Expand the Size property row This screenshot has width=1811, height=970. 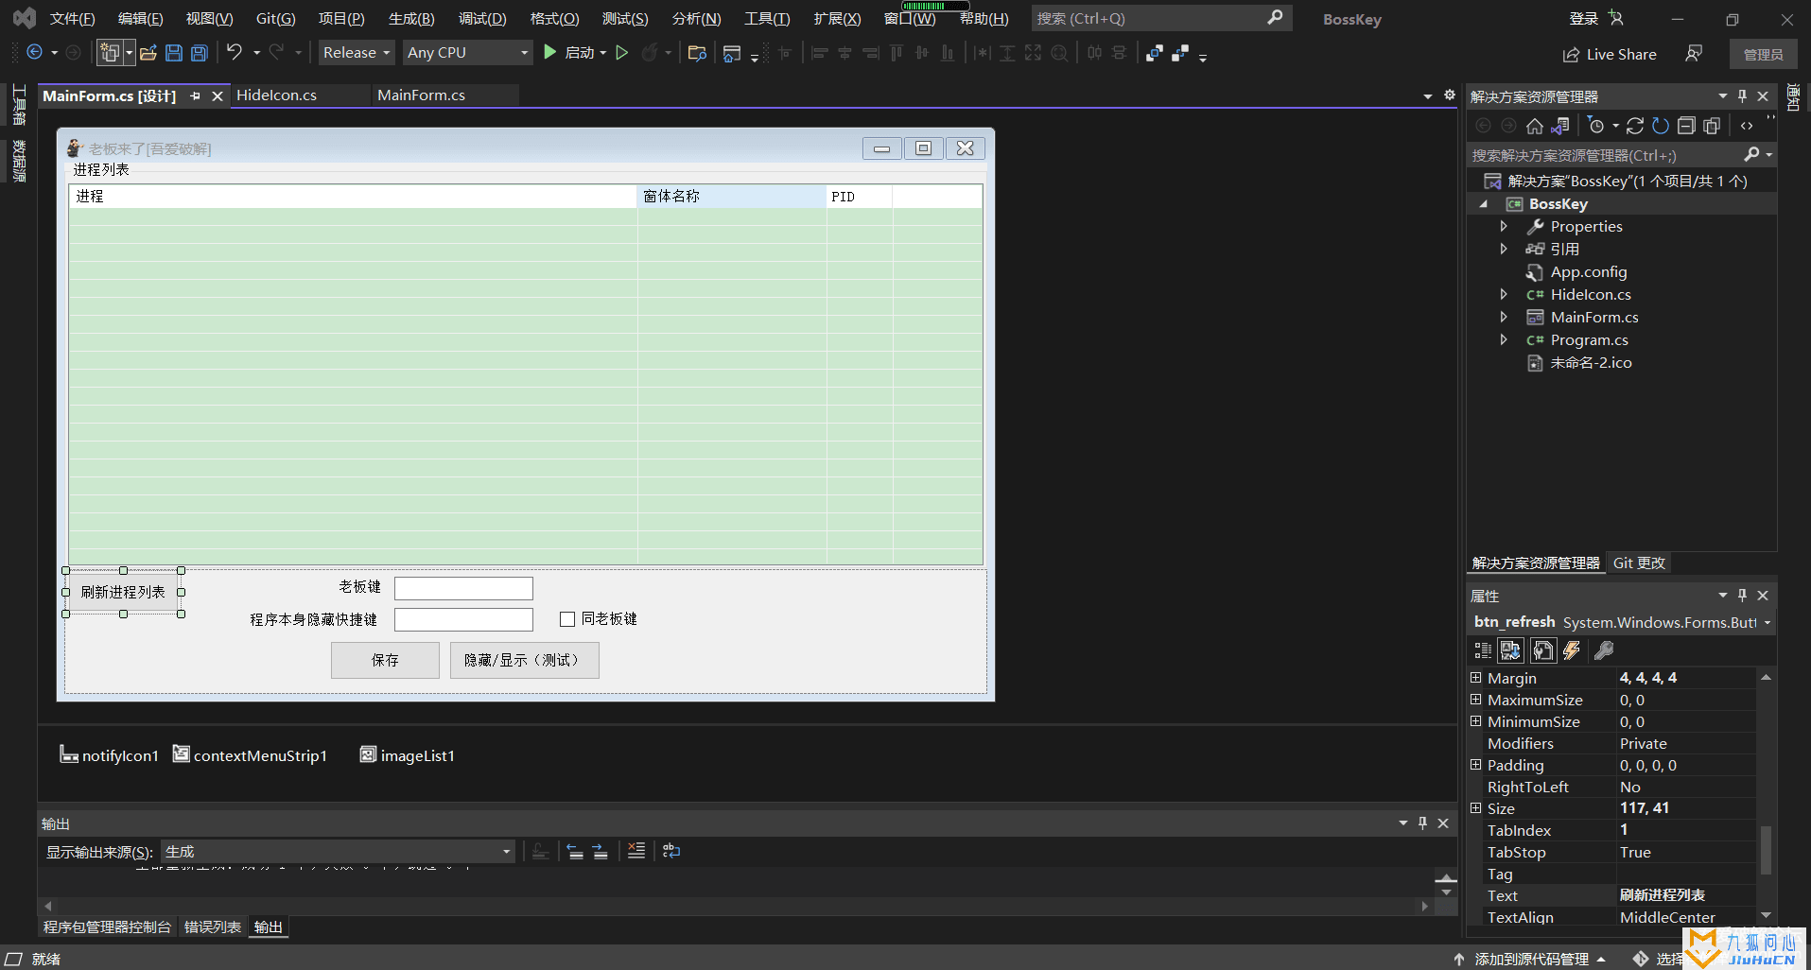click(x=1476, y=808)
